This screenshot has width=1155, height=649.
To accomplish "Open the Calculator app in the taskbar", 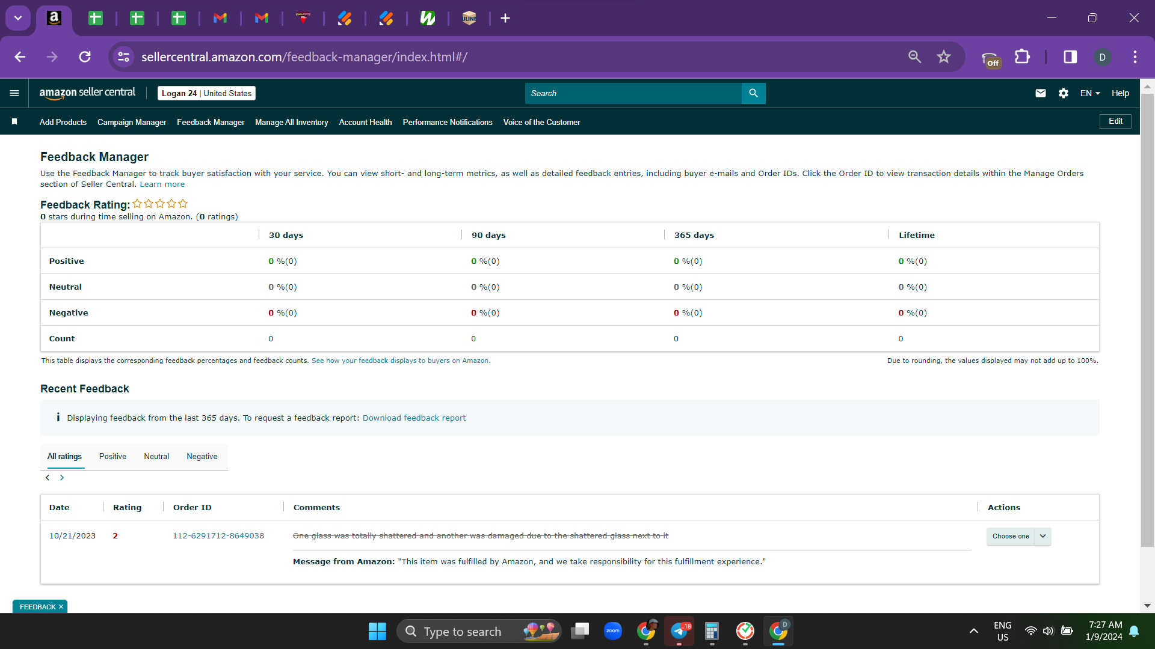I will [x=712, y=631].
